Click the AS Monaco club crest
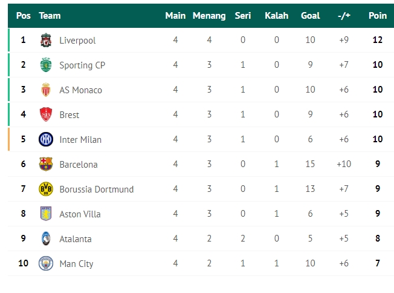394x293 pixels. (x=46, y=90)
